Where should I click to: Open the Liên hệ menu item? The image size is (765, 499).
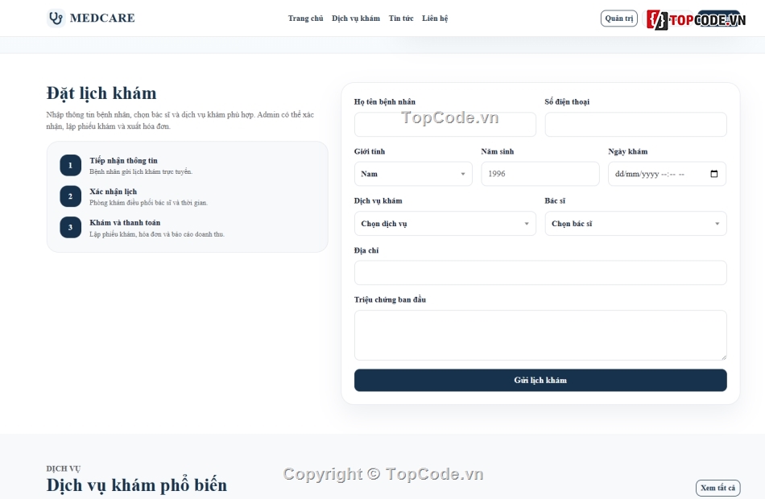click(x=435, y=18)
